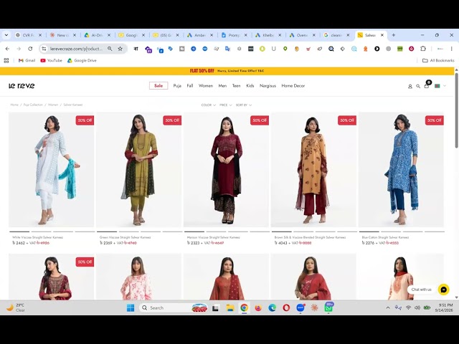Expand the tab search chevron in Chrome
Image resolution: width=459 pixels, height=344 pixels.
tap(6, 35)
